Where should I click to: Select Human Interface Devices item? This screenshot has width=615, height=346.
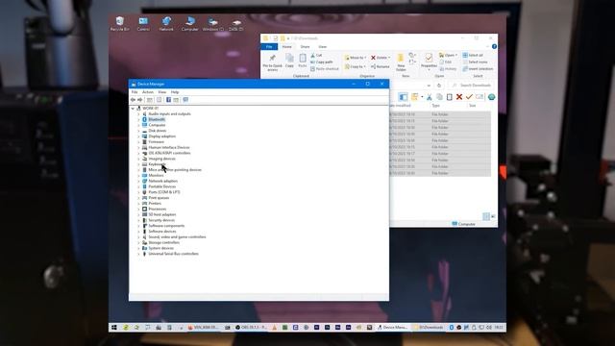pyautogui.click(x=169, y=147)
